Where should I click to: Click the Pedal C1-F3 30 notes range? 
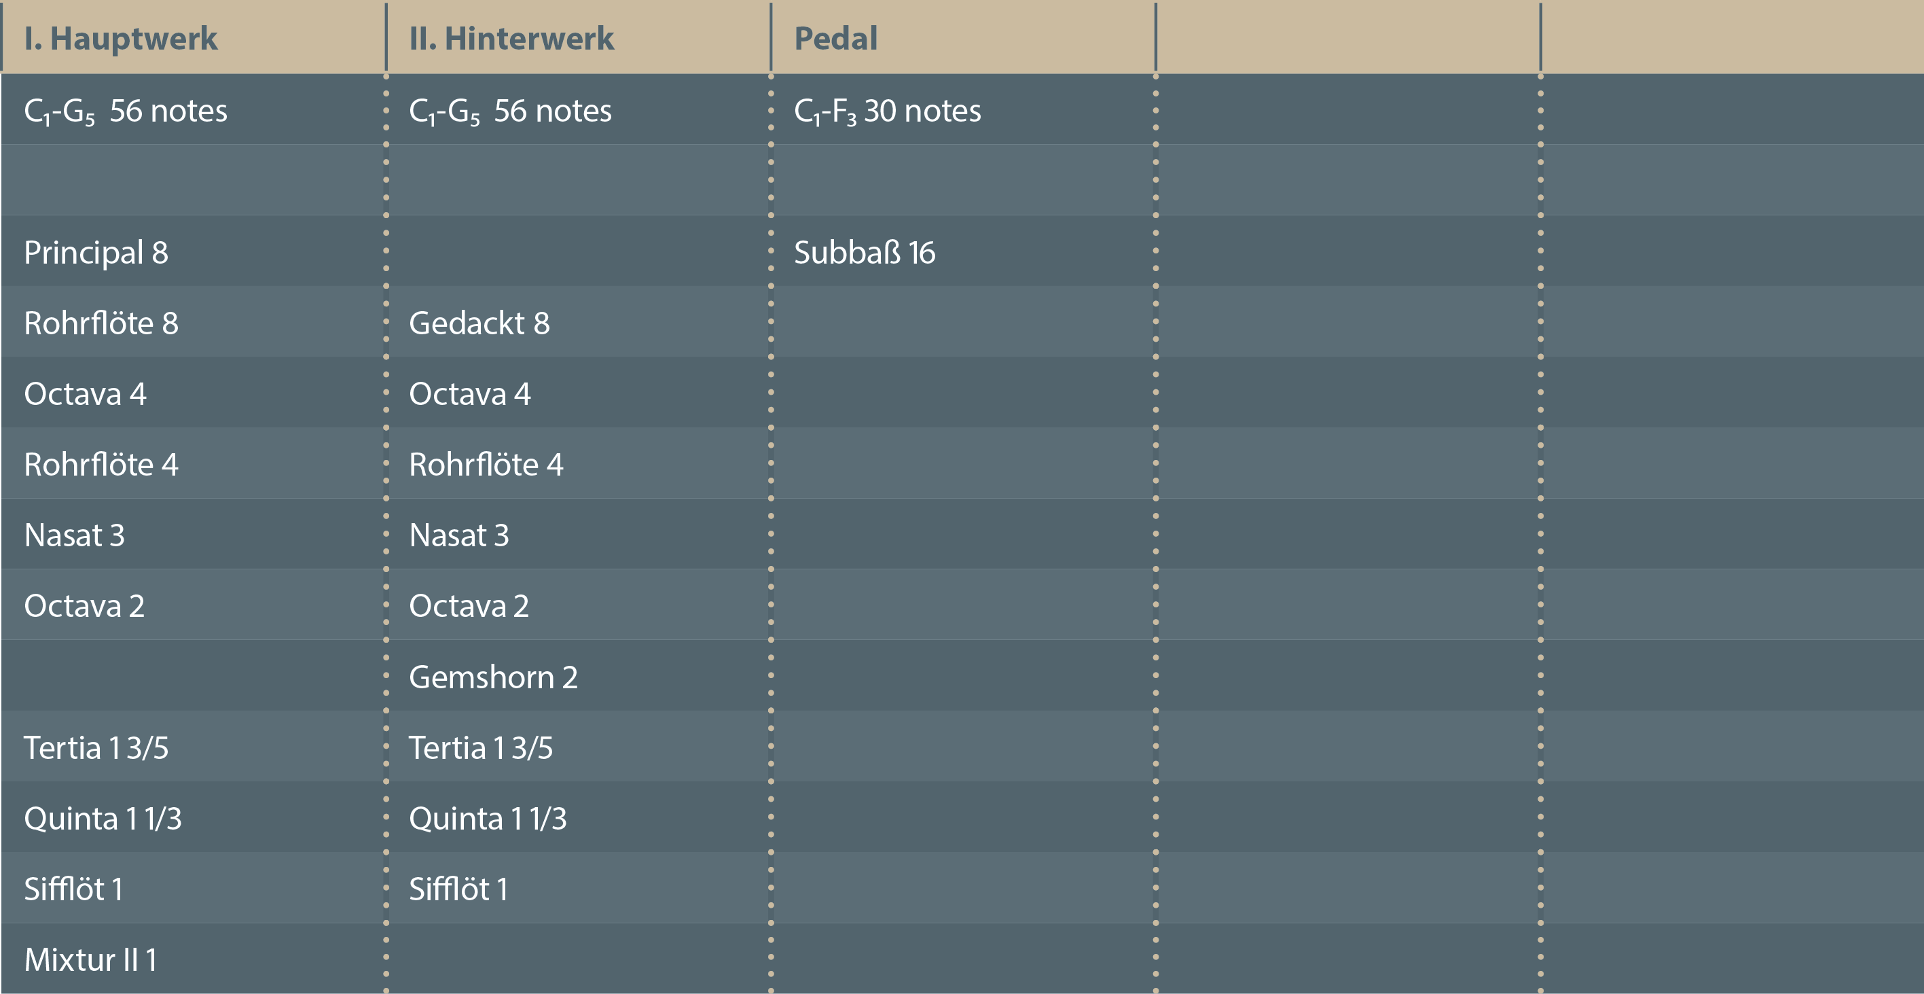point(886,111)
